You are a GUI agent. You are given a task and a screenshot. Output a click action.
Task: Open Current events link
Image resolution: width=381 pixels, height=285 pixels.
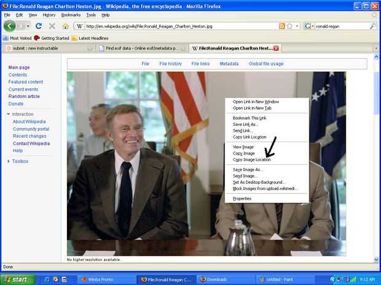[x=23, y=89]
